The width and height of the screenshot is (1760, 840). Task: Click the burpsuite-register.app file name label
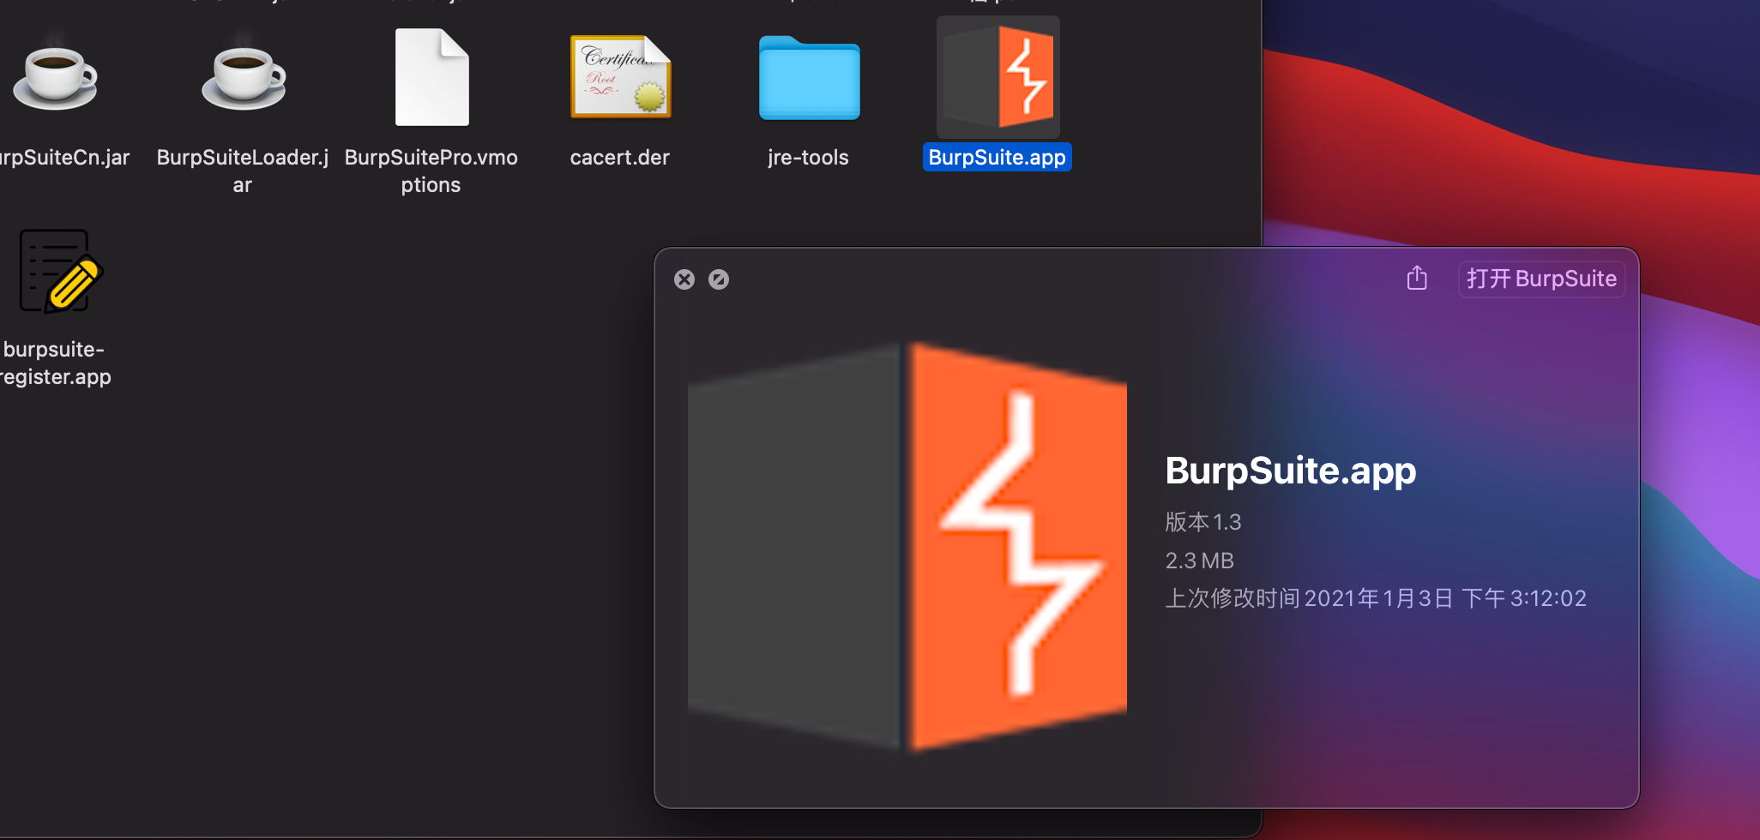tap(56, 363)
